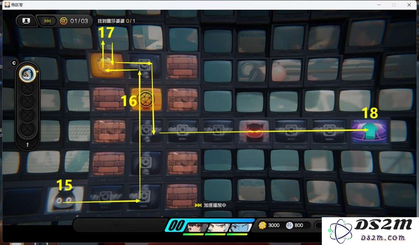This screenshot has width=419, height=245.
Task: Click the yellow hex-coin TV tile
Action: click(x=146, y=99)
